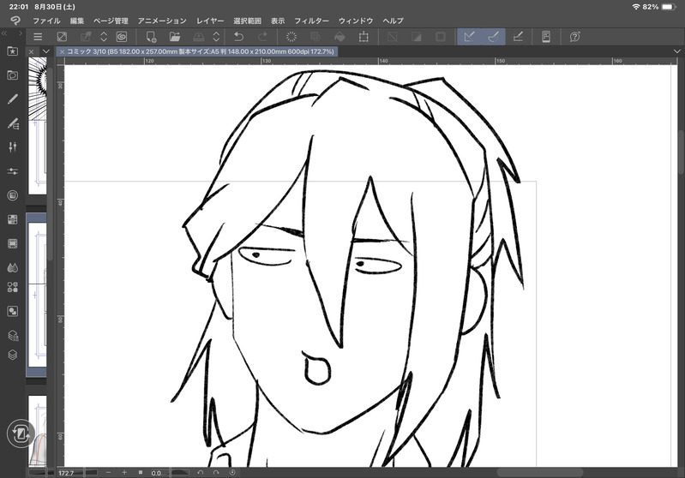685x478 pixels.
Task: Open the Sub Tool palette icon
Action: click(13, 123)
